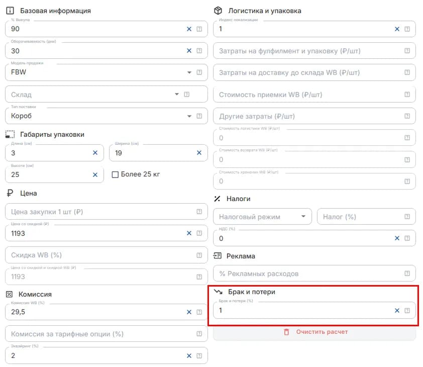Clear the Комиссия WB value
The image size is (423, 367).
click(x=189, y=312)
